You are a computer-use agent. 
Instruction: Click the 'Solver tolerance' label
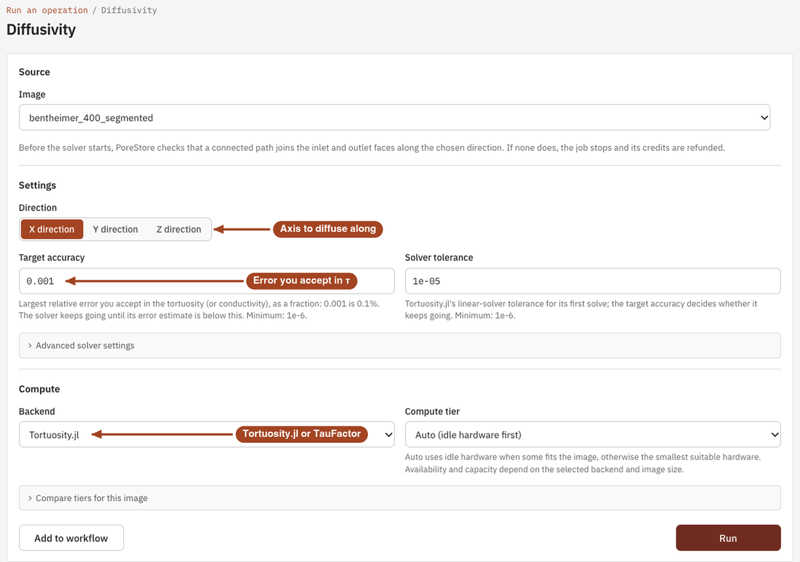pyautogui.click(x=439, y=257)
